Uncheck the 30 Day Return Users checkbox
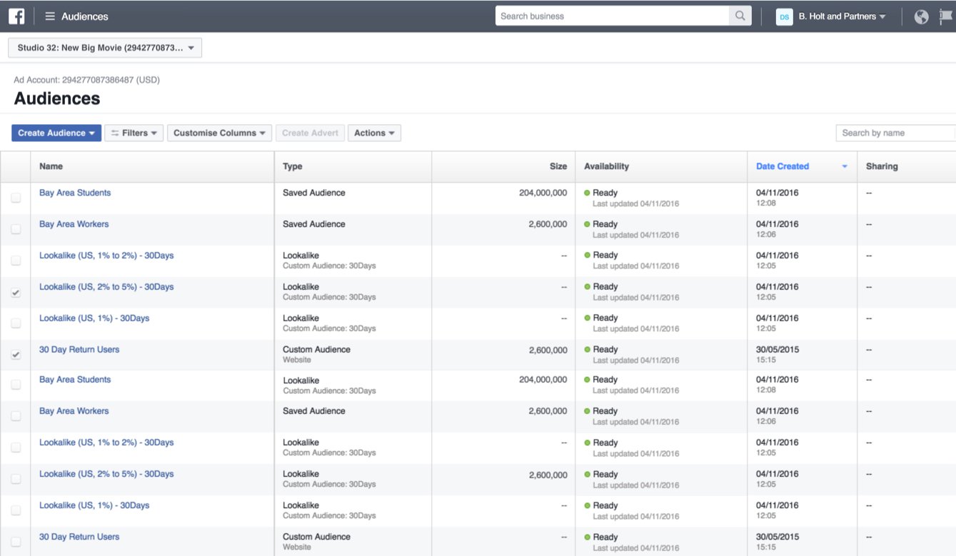956x556 pixels. (16, 355)
